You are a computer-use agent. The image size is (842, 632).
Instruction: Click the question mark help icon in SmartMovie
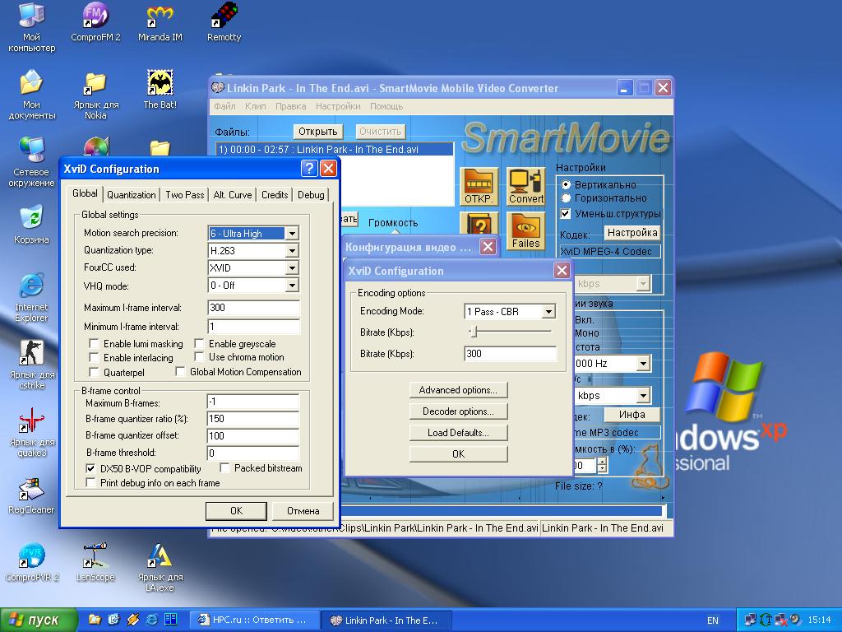tap(479, 223)
